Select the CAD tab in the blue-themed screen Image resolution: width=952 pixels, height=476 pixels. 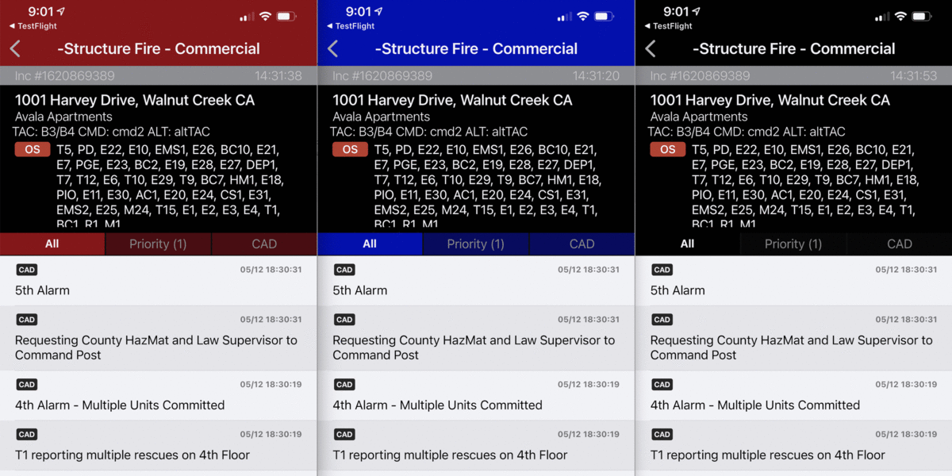pyautogui.click(x=582, y=244)
